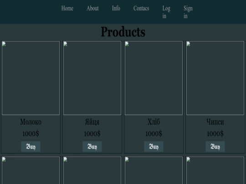Screen dimensions: 246x184
Task: Select the Яйця product image
Action: pos(92,78)
